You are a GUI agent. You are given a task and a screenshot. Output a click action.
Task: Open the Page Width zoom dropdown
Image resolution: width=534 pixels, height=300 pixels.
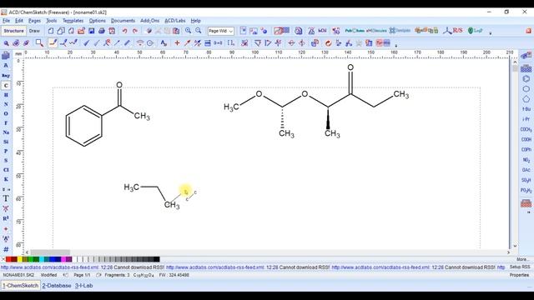coord(220,31)
